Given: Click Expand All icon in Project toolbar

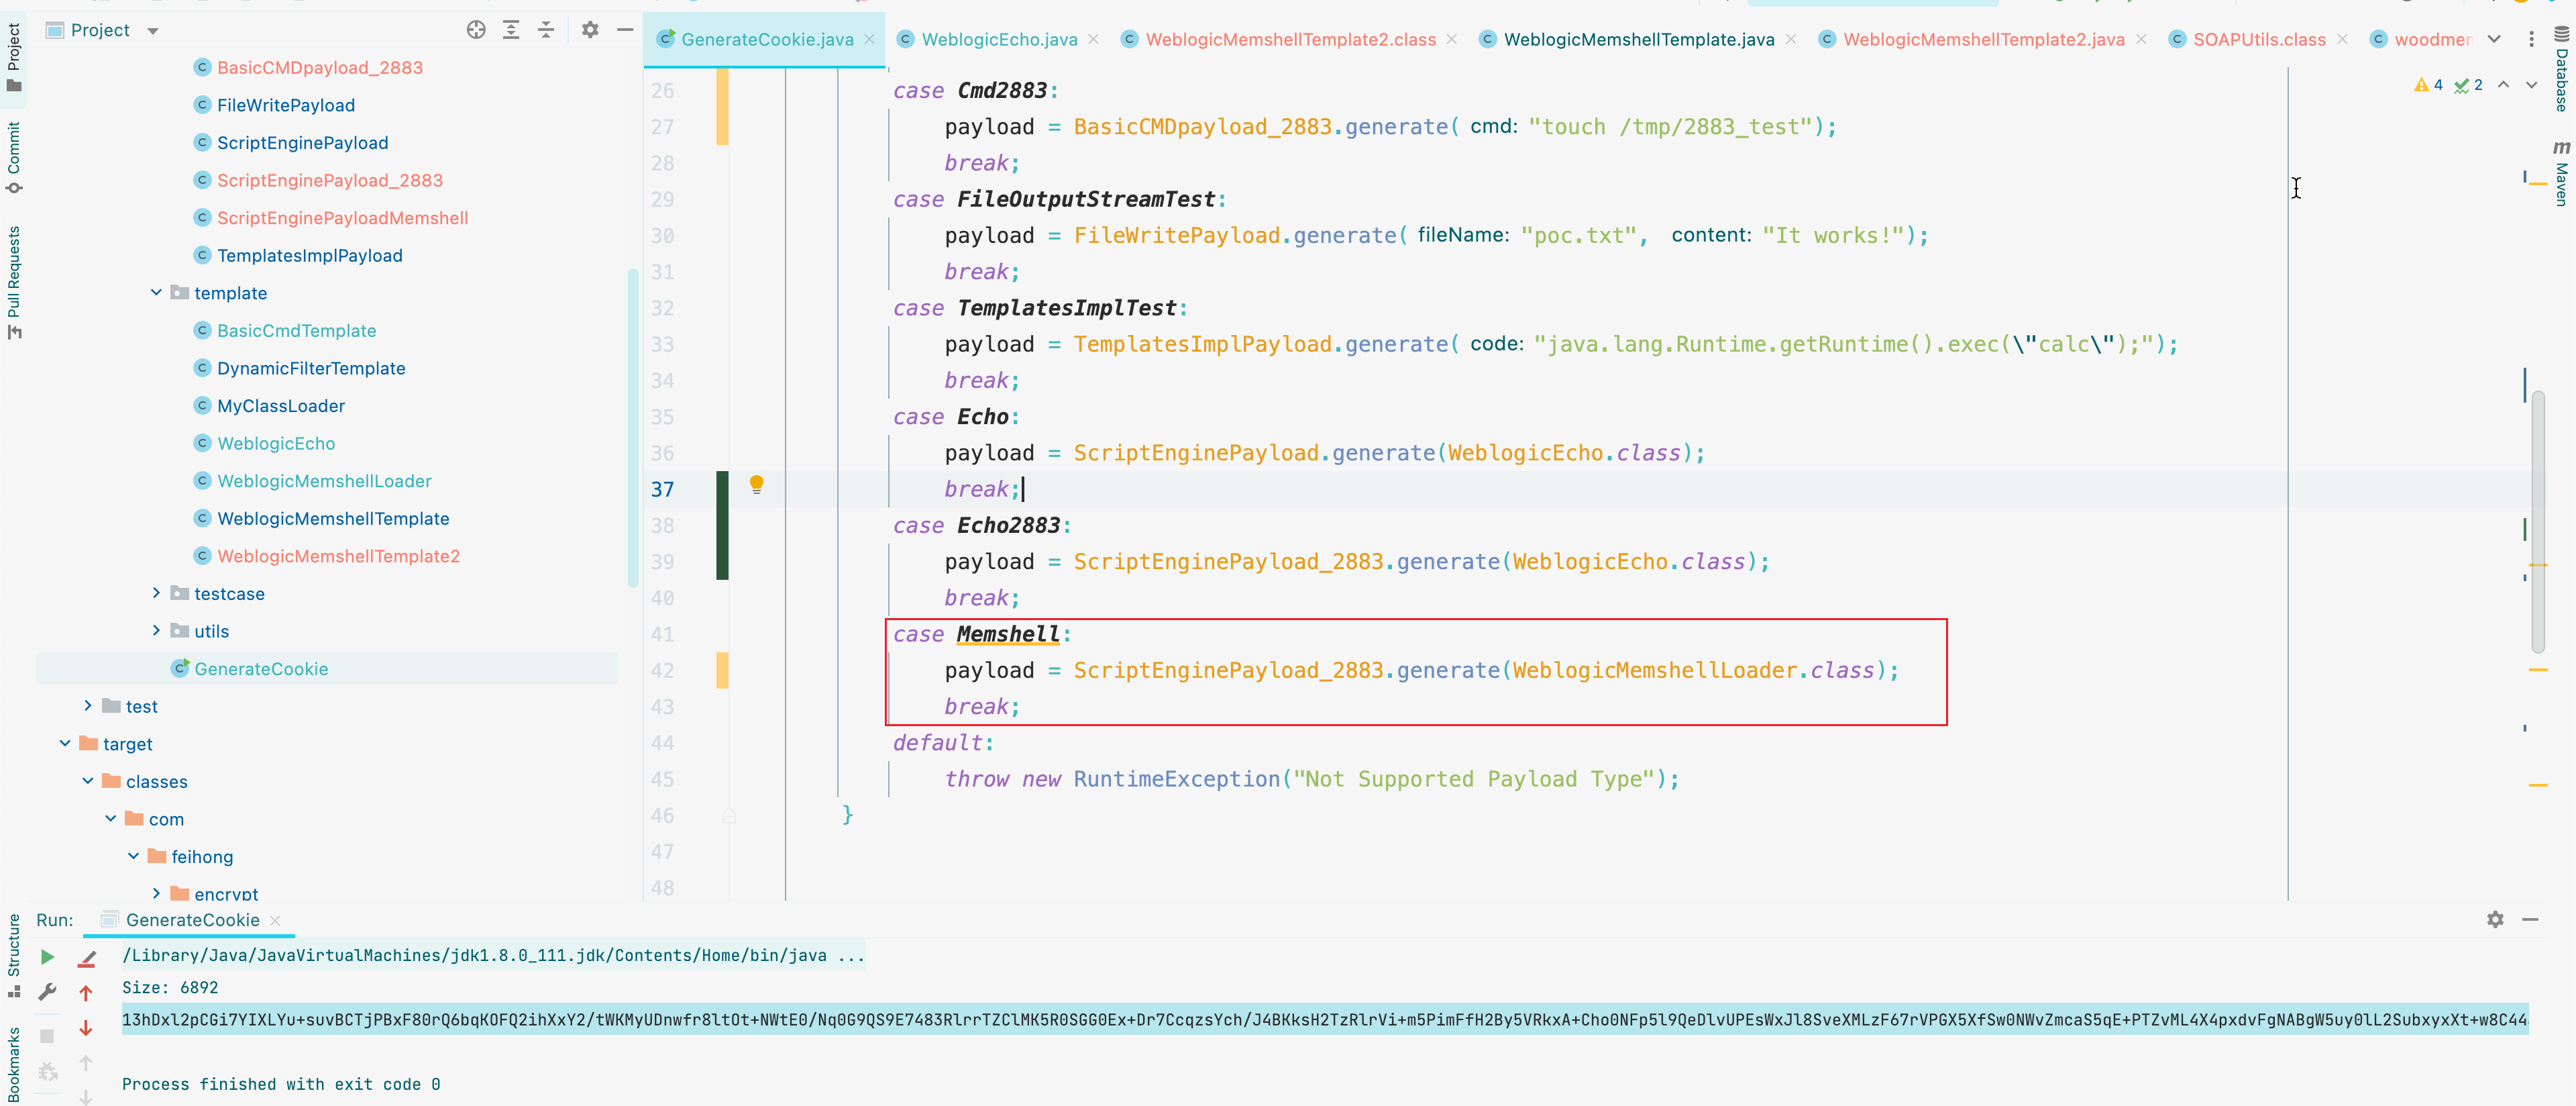Looking at the screenshot, I should pyautogui.click(x=511, y=30).
